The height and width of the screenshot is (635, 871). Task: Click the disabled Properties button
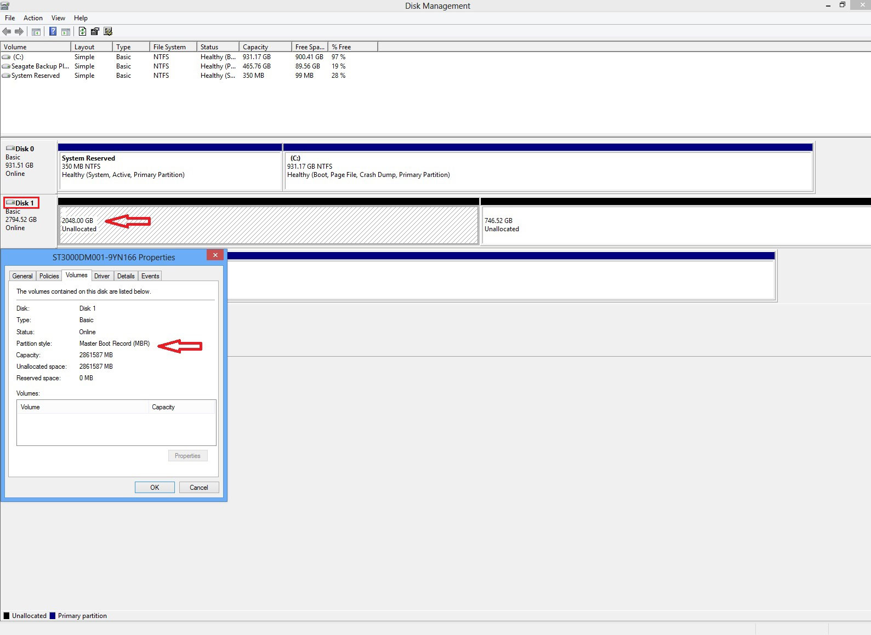(187, 456)
